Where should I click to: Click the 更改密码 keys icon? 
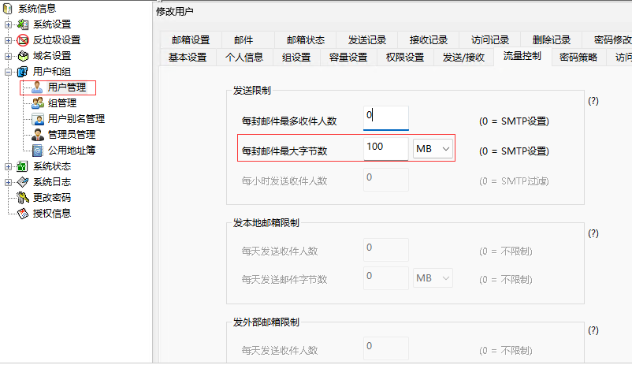(23, 198)
